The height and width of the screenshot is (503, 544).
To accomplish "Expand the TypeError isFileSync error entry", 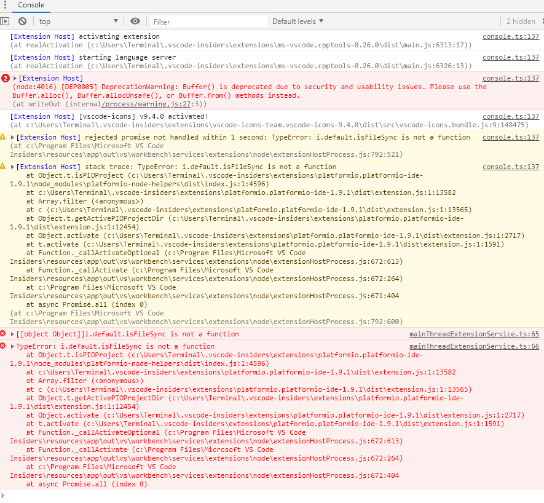I will 12,346.
